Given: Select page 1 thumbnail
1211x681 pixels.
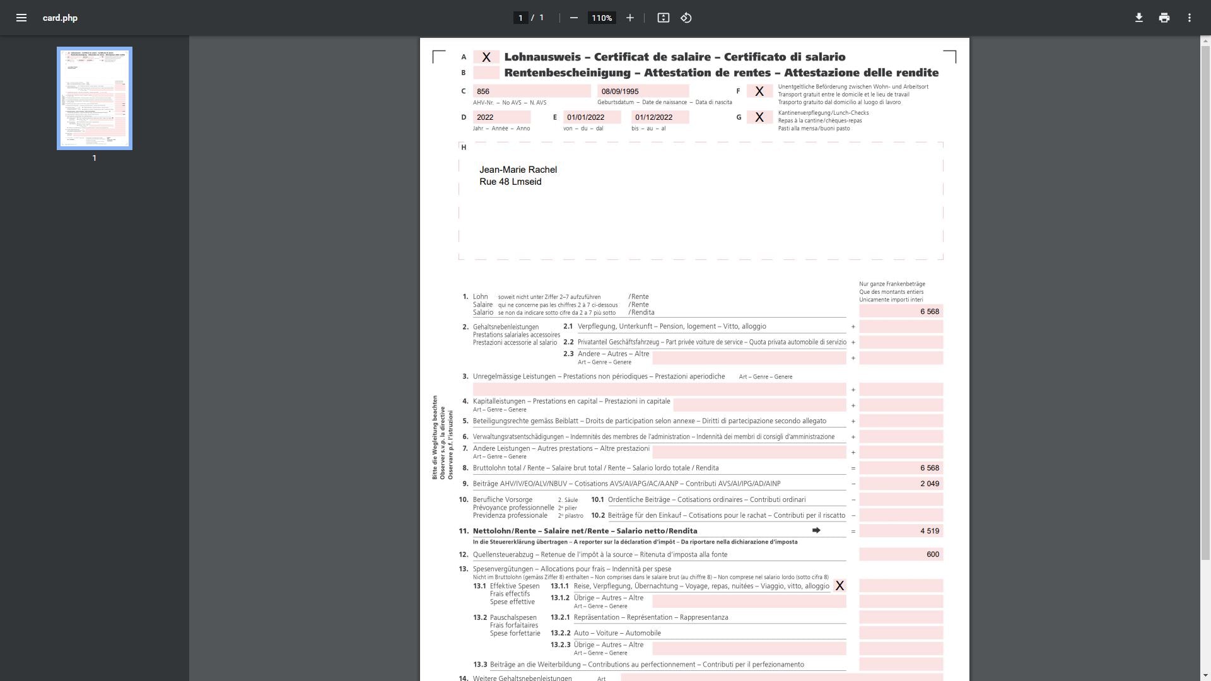Looking at the screenshot, I should (95, 98).
